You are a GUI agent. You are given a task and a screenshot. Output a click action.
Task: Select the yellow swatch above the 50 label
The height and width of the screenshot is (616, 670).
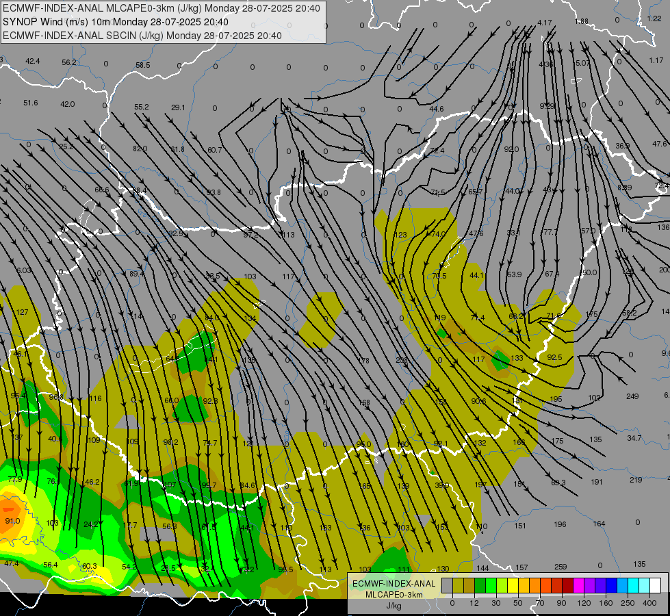513,585
